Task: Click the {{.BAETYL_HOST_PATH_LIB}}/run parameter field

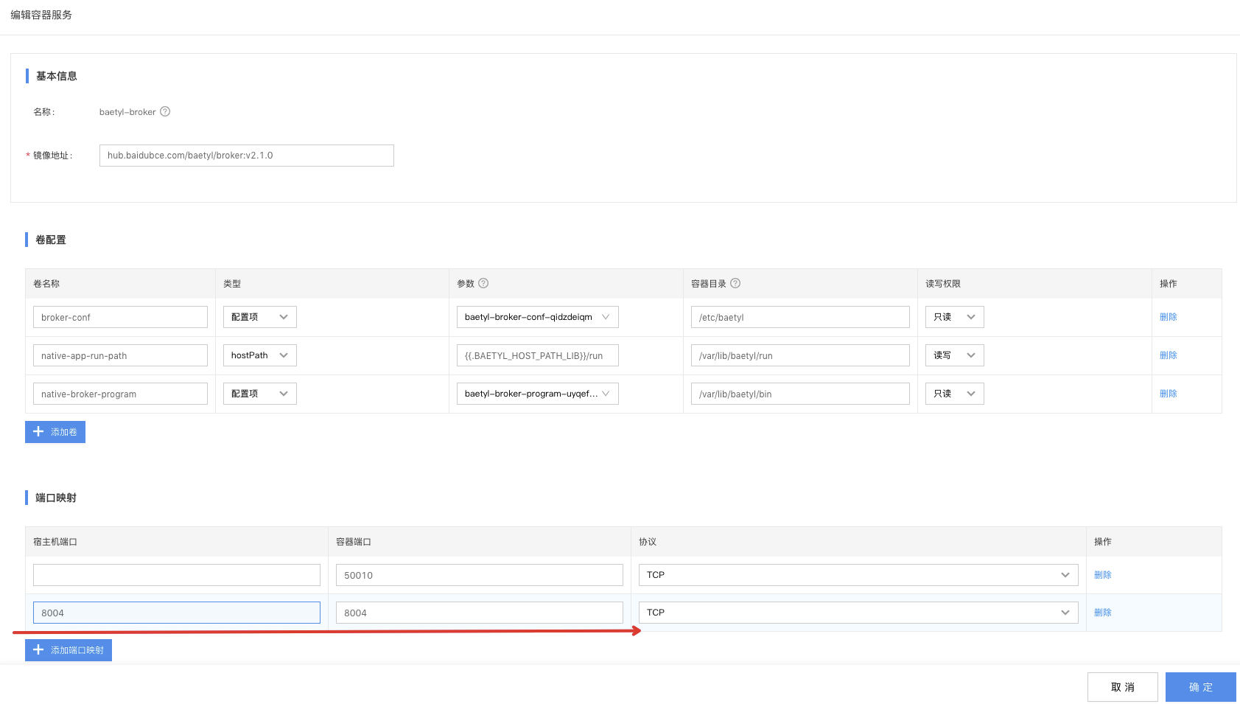Action: [538, 355]
